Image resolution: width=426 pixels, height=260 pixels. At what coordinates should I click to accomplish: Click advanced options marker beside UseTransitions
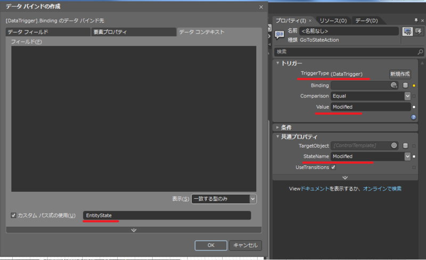pyautogui.click(x=414, y=167)
